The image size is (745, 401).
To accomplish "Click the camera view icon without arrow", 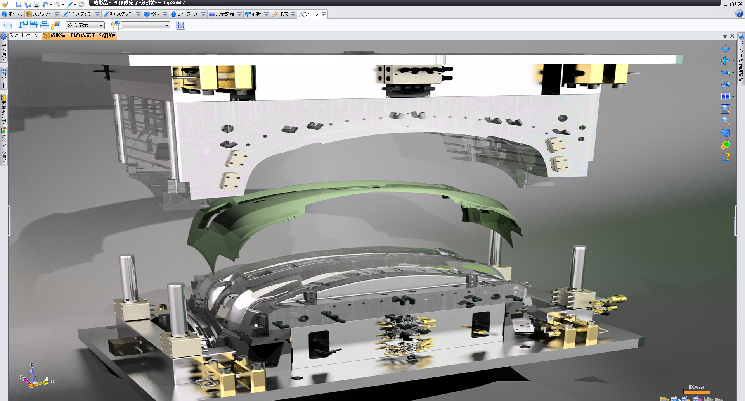I will pyautogui.click(x=725, y=84).
